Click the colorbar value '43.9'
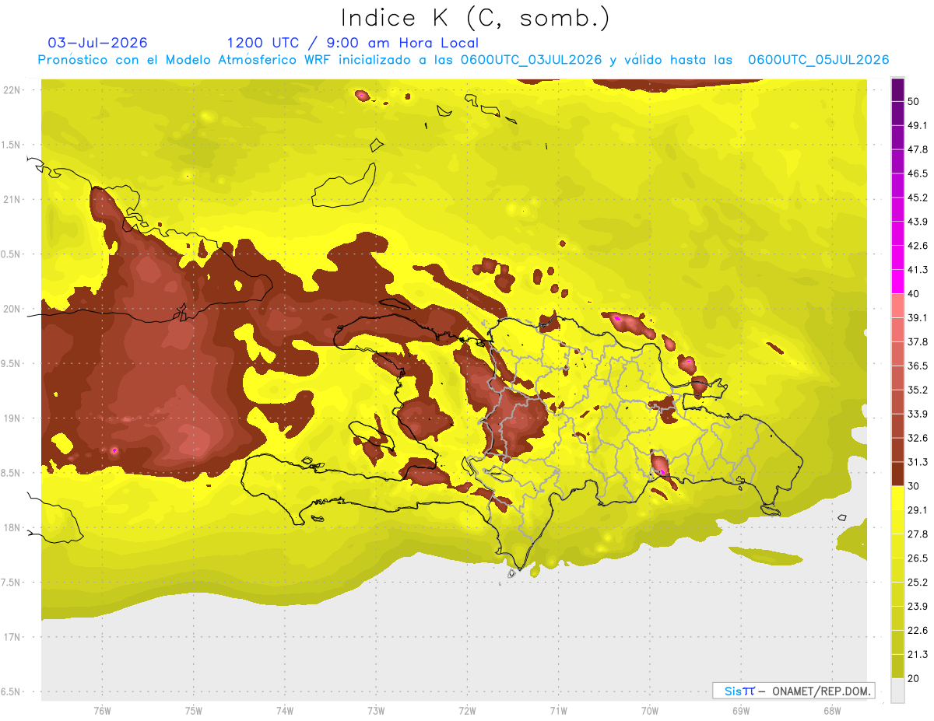 (918, 222)
